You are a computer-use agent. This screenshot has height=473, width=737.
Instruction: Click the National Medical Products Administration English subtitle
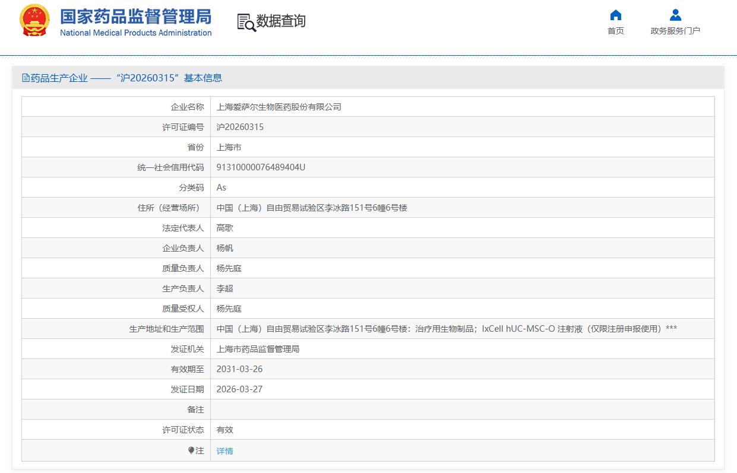pyautogui.click(x=135, y=33)
